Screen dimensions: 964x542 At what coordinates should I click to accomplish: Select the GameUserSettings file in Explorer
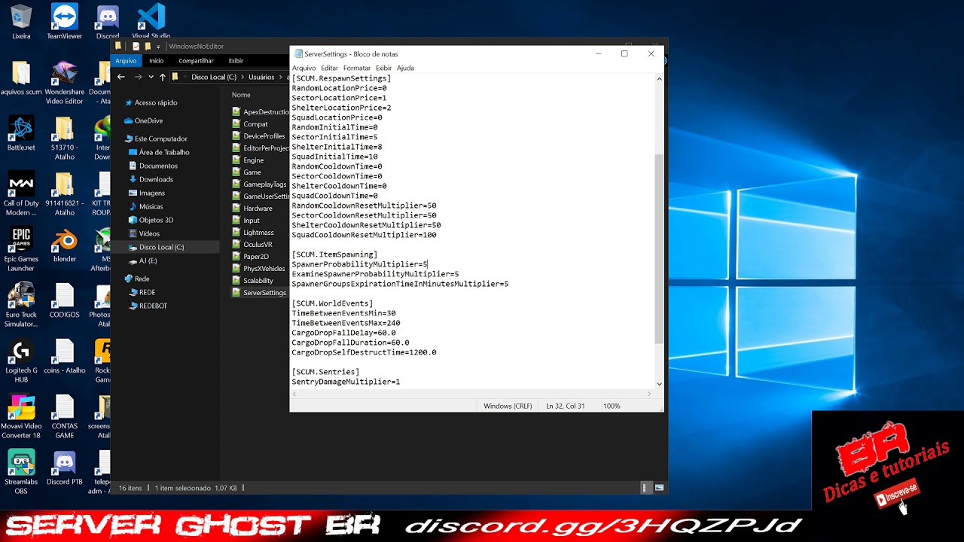click(261, 196)
